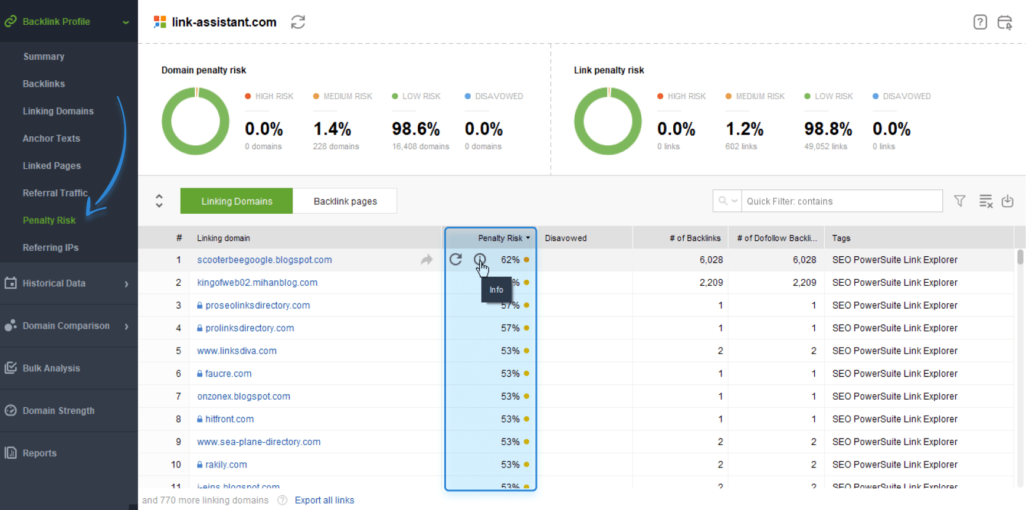Viewport: 1026px width, 510px height.
Task: Switch to the Linking Domains tab
Action: coord(237,201)
